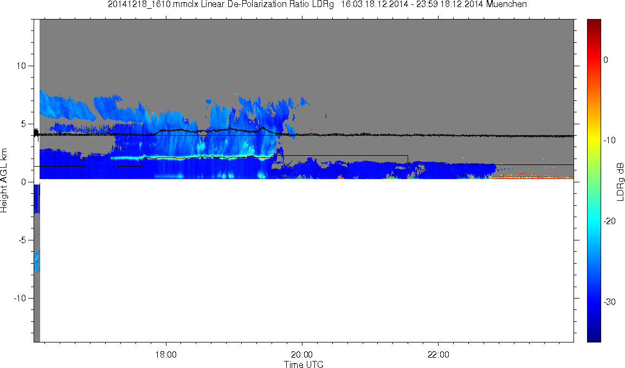Click the height tick label 10
625x368 pixels.
(x=21, y=66)
